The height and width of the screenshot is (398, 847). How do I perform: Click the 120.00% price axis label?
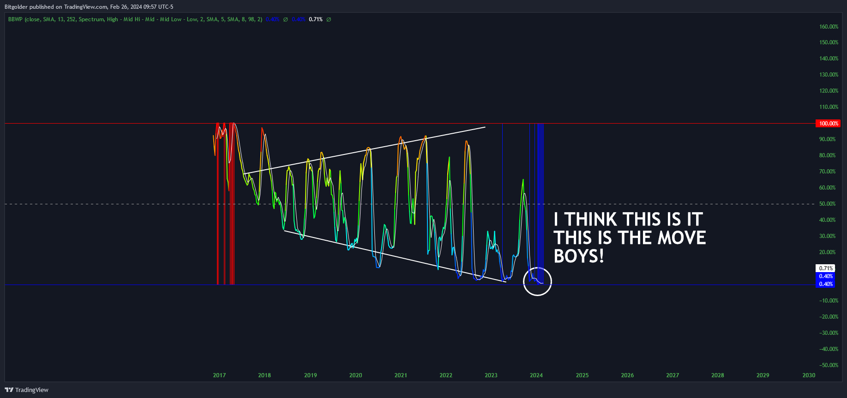(x=829, y=91)
